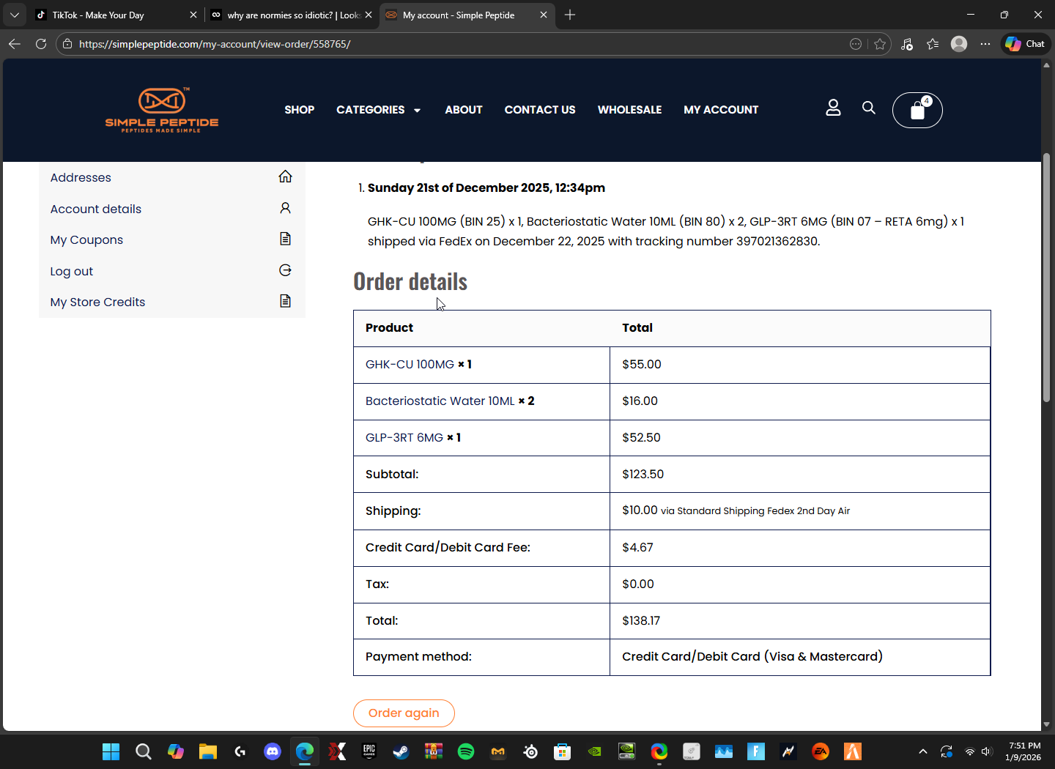Click the Simple Peptide logo
This screenshot has width=1055, height=769.
coord(162,110)
